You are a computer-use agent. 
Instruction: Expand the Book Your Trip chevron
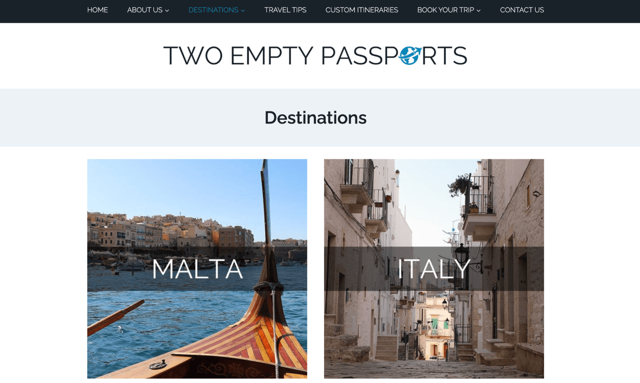tap(479, 11)
